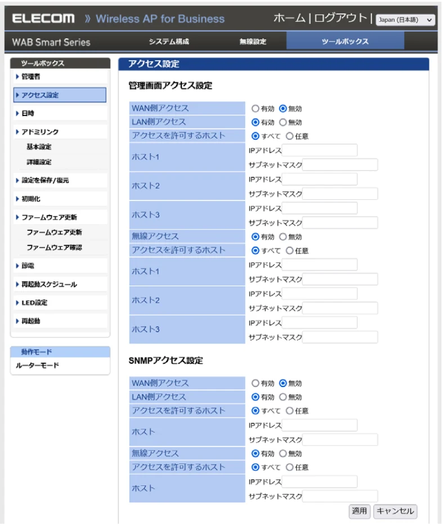Switch to システム構成 tab
Screen dimensions: 442x526
click(169, 42)
